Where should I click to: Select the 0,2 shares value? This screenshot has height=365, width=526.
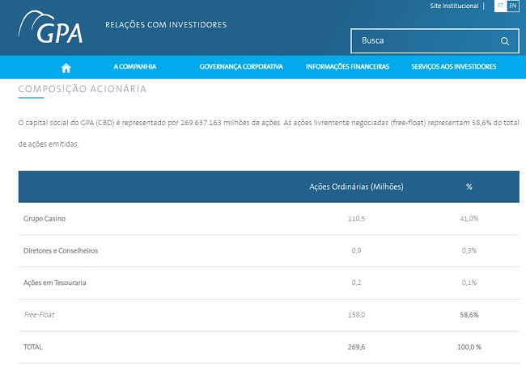tap(356, 283)
